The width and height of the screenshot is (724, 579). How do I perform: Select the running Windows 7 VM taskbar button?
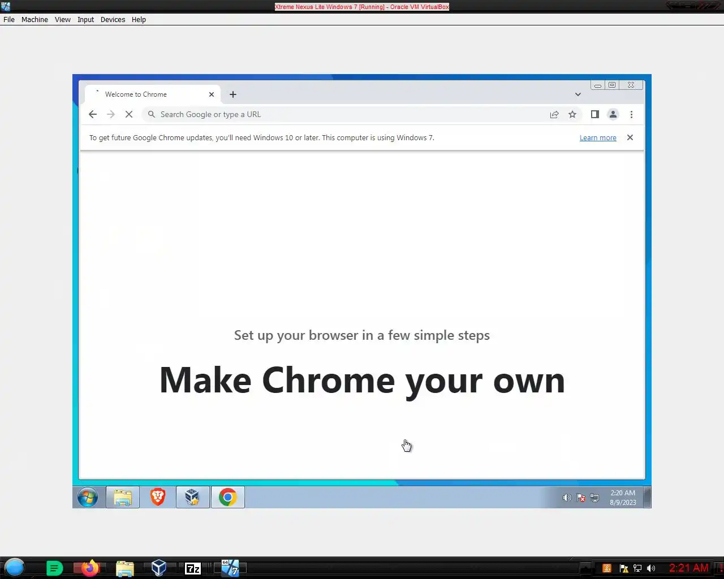click(x=230, y=568)
